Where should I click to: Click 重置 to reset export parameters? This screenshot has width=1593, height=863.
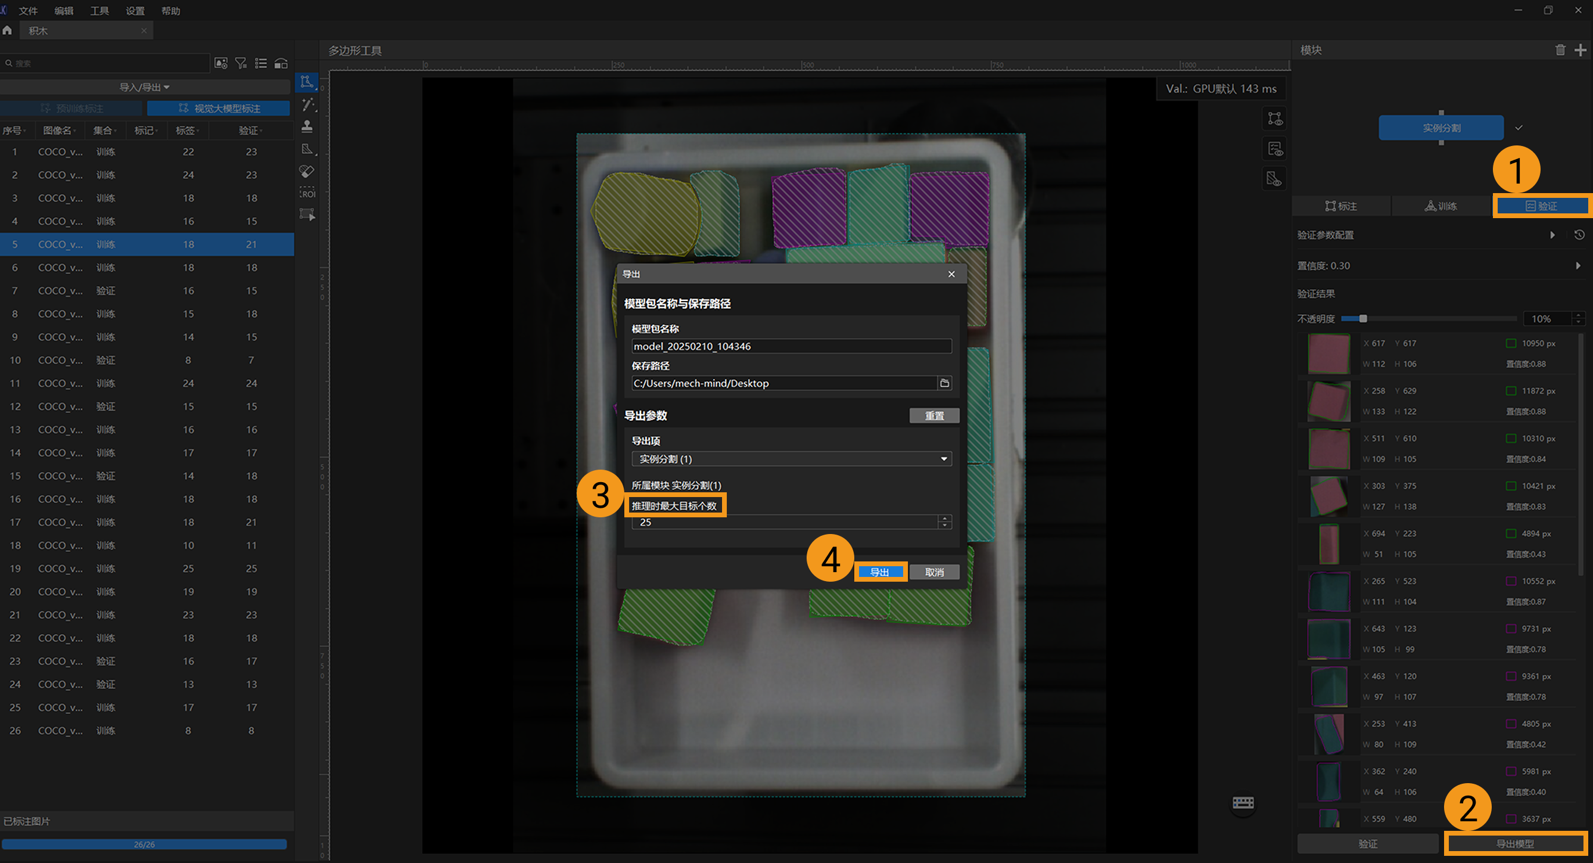(934, 416)
